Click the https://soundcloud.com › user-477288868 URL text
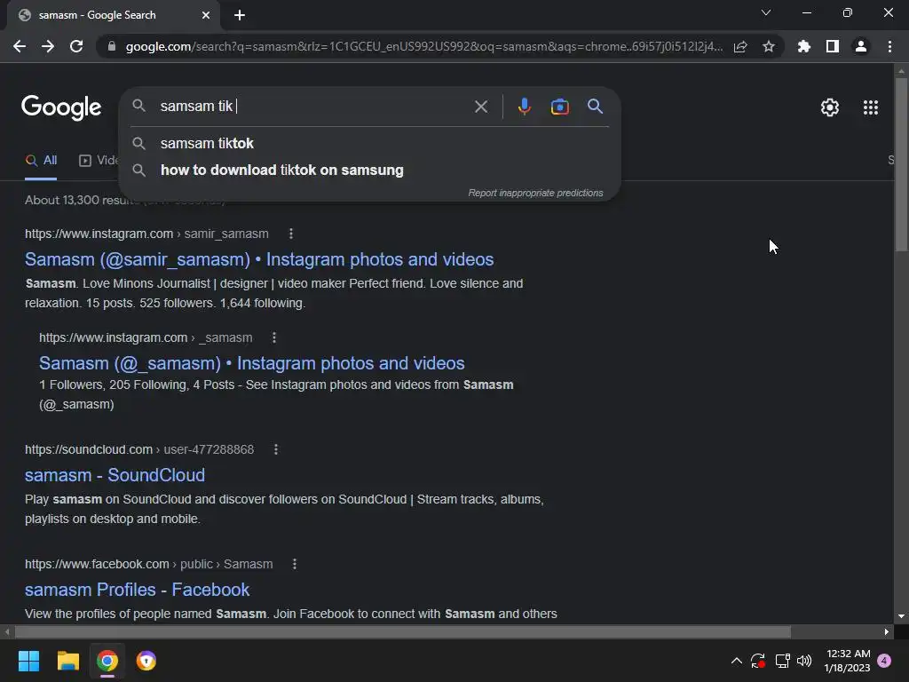This screenshot has height=682, width=909. pyautogui.click(x=139, y=449)
